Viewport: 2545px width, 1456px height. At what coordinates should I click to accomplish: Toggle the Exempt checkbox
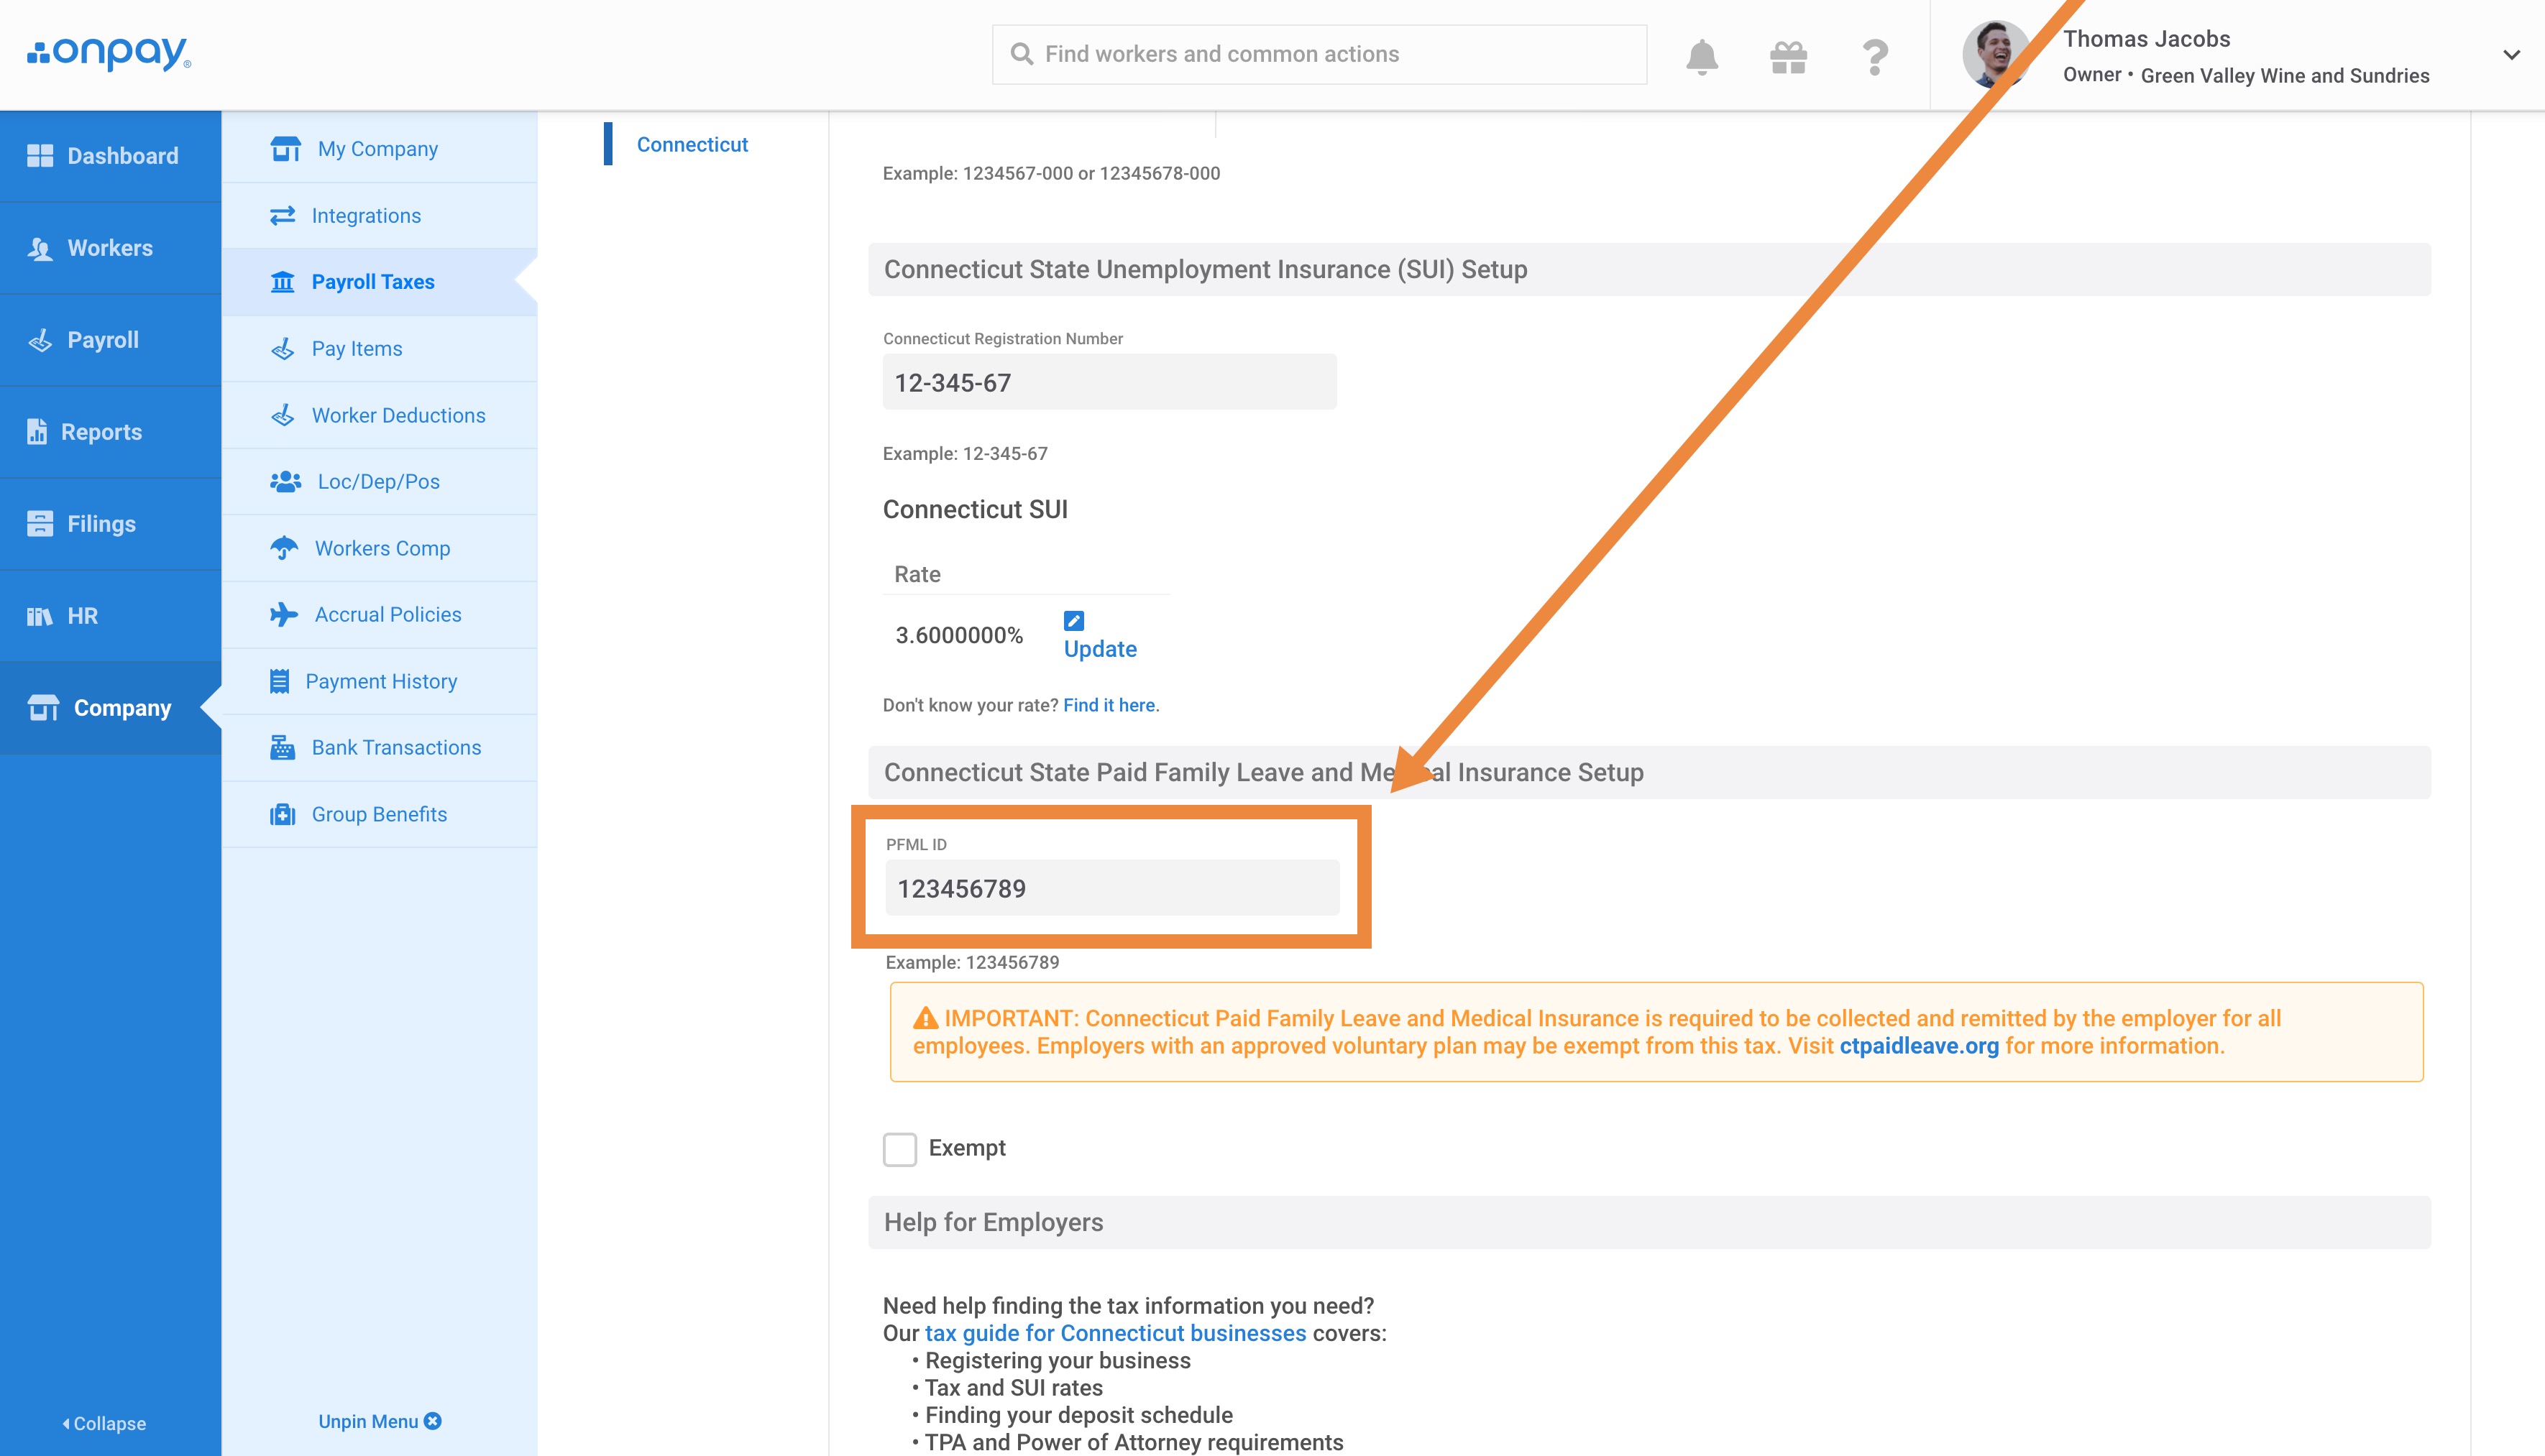tap(899, 1149)
